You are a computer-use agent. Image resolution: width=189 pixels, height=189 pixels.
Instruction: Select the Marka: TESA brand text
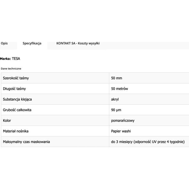click(x=10, y=59)
